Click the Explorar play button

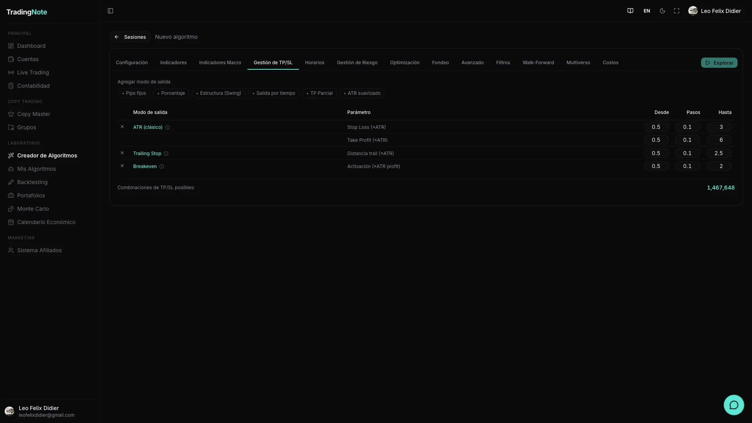(x=719, y=63)
